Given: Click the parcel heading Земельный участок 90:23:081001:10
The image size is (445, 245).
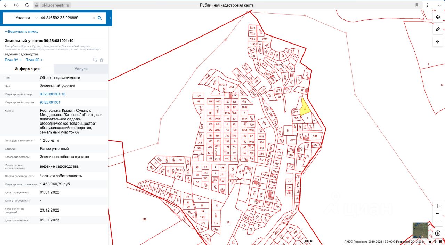Looking at the screenshot, I should (39, 41).
